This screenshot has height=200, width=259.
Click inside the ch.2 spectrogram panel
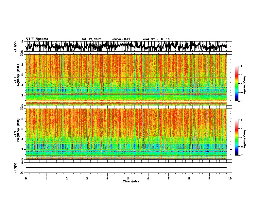pos(126,134)
